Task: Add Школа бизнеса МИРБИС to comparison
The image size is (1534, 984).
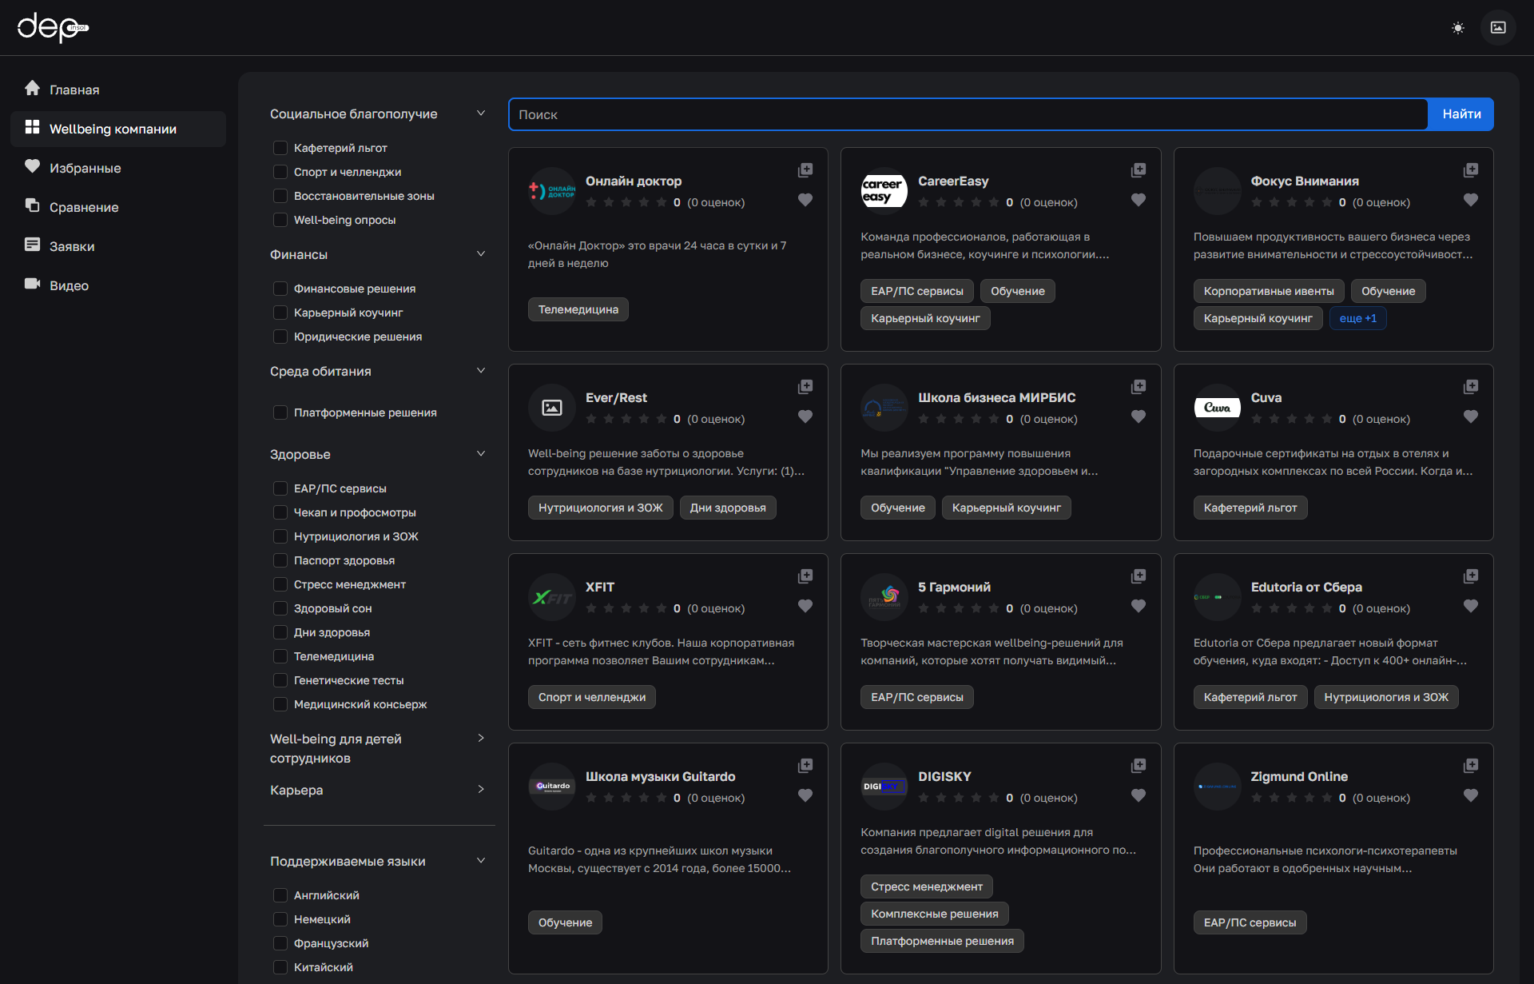Action: [1139, 387]
